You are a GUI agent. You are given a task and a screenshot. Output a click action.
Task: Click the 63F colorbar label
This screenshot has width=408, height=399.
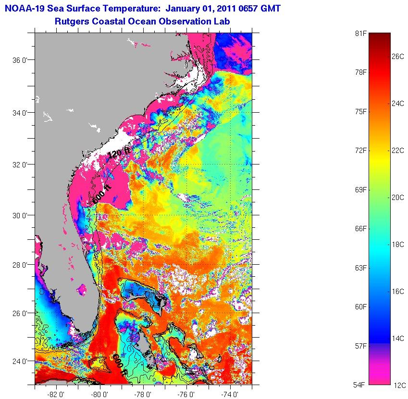pos(360,268)
